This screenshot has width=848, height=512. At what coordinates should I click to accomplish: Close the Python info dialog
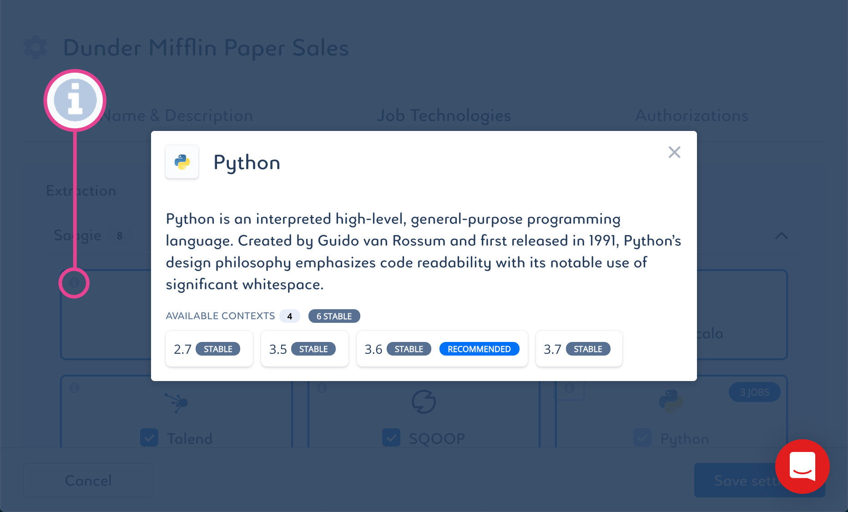point(674,152)
